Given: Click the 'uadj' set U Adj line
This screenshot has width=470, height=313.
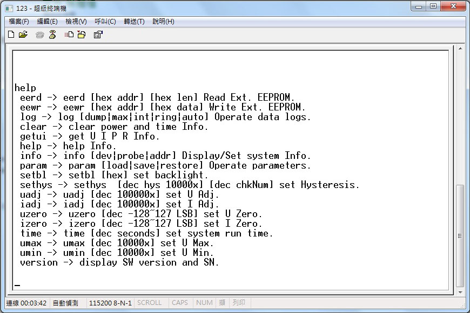Looking at the screenshot, I should pos(119,194).
